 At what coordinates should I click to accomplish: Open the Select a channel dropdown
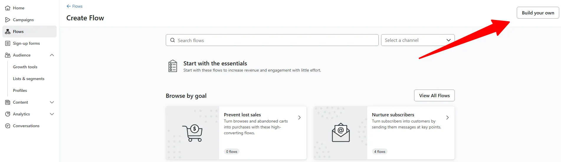[418, 40]
